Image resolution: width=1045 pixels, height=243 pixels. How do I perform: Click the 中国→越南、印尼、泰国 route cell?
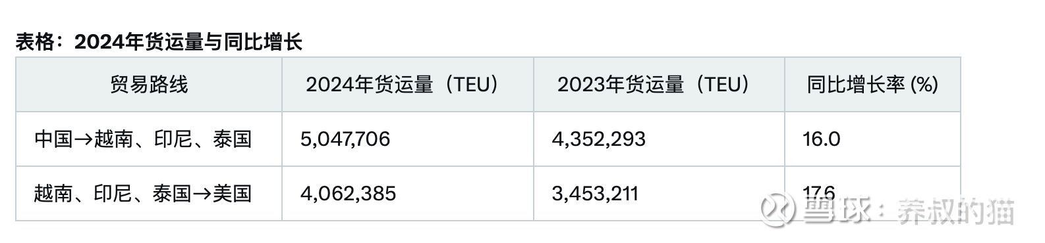pos(149,139)
